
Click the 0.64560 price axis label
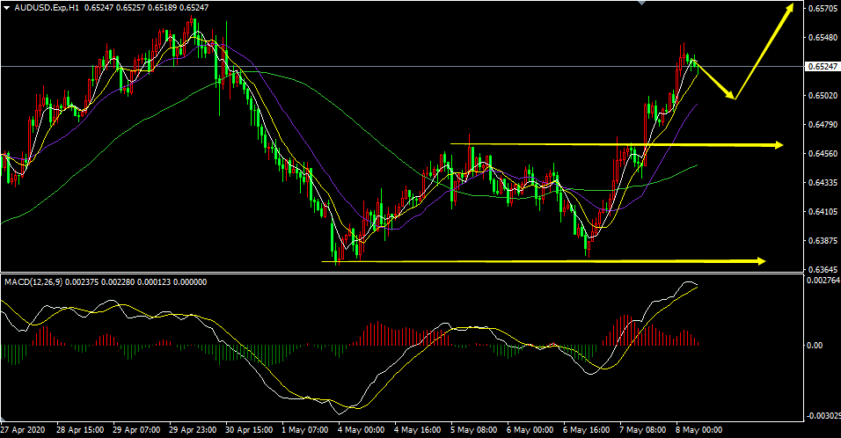823,153
